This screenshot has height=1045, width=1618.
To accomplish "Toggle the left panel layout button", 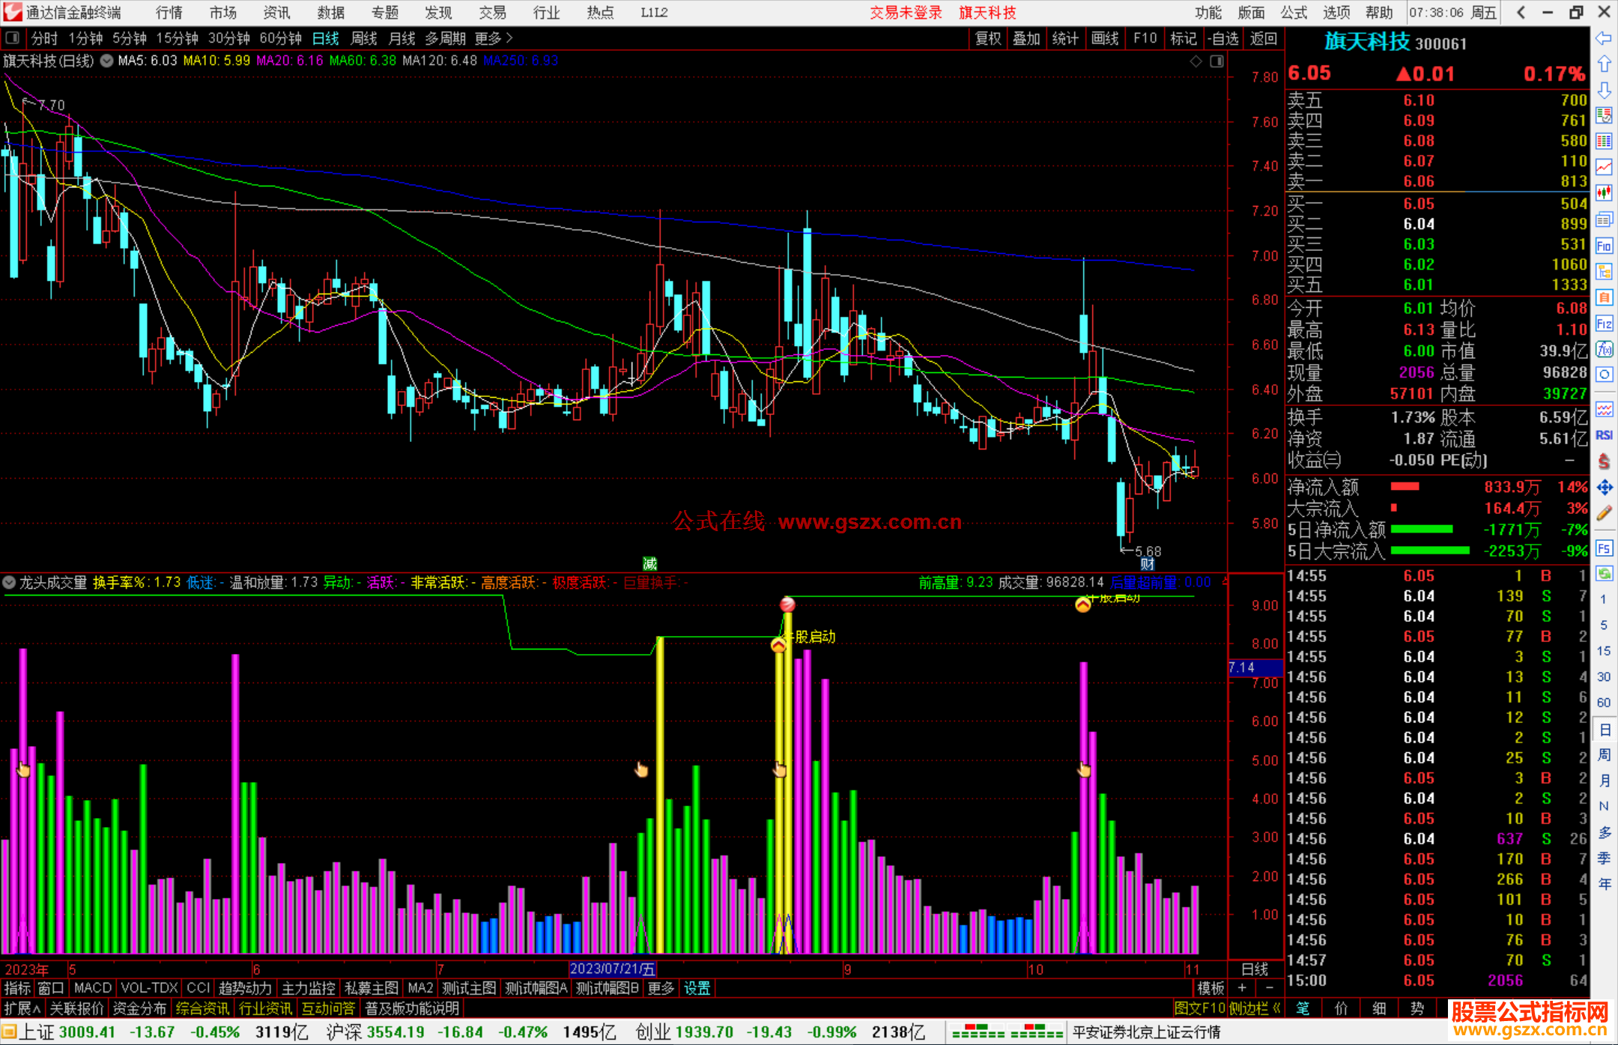I will tap(11, 38).
